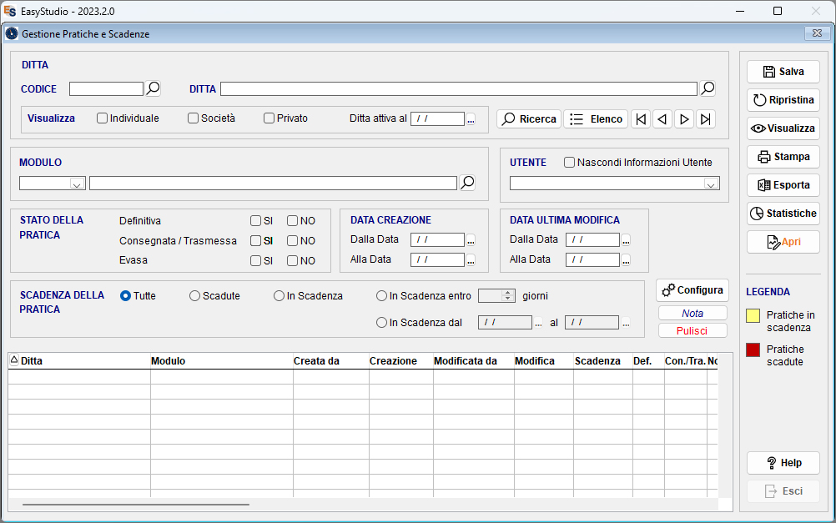836x523 pixels.
Task: Tick the Individuale checkbox
Action: (x=103, y=118)
